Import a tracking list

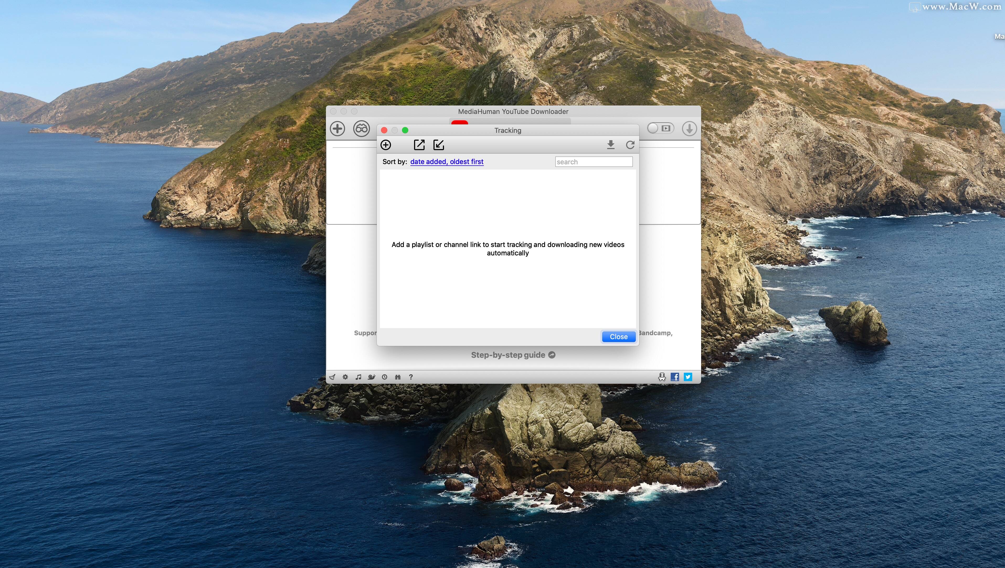tap(439, 144)
